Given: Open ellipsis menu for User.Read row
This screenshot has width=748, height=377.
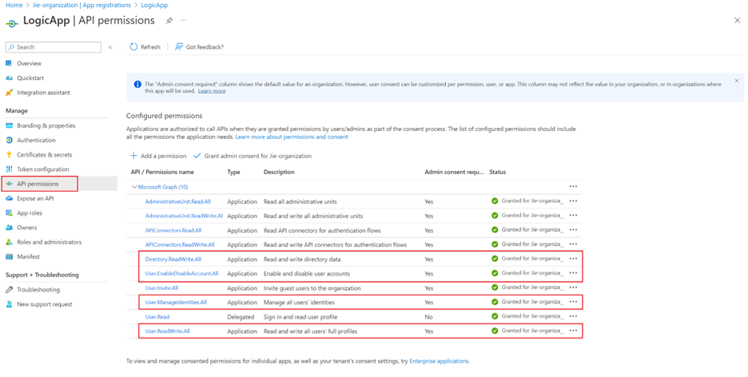Looking at the screenshot, I should (573, 316).
